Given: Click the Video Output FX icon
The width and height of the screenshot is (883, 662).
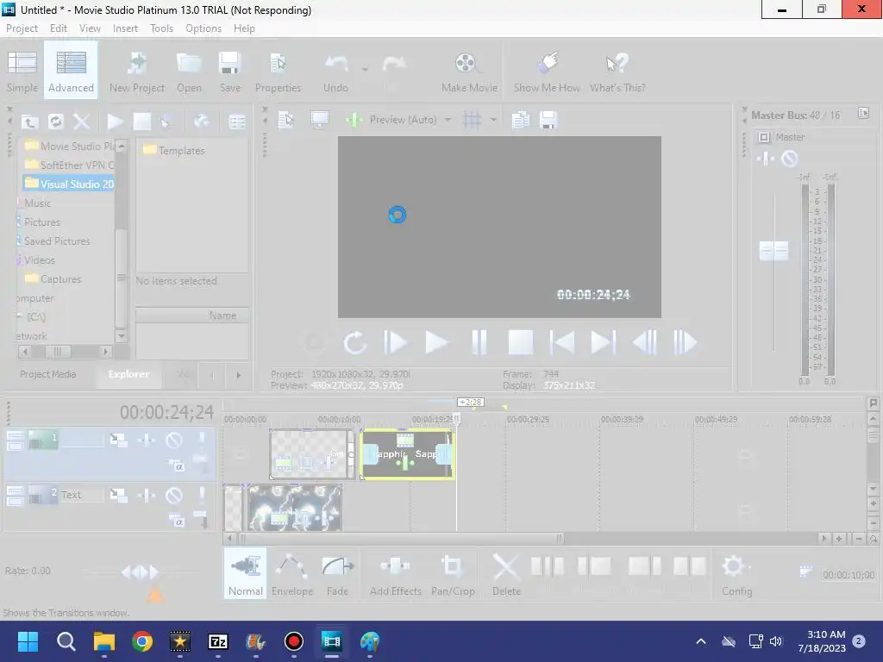Looking at the screenshot, I should [354, 119].
